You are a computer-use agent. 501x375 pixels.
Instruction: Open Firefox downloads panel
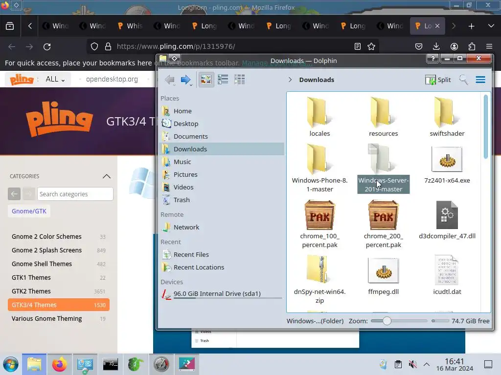436,46
